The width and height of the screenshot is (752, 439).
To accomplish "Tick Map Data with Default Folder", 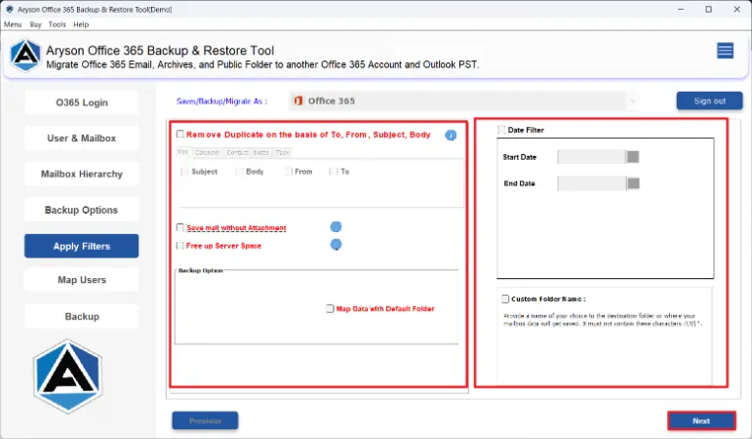I will (x=330, y=308).
